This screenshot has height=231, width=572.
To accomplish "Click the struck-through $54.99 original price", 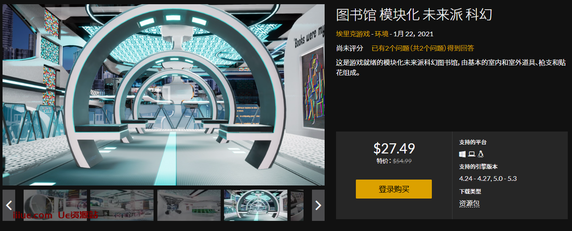I will (402, 161).
